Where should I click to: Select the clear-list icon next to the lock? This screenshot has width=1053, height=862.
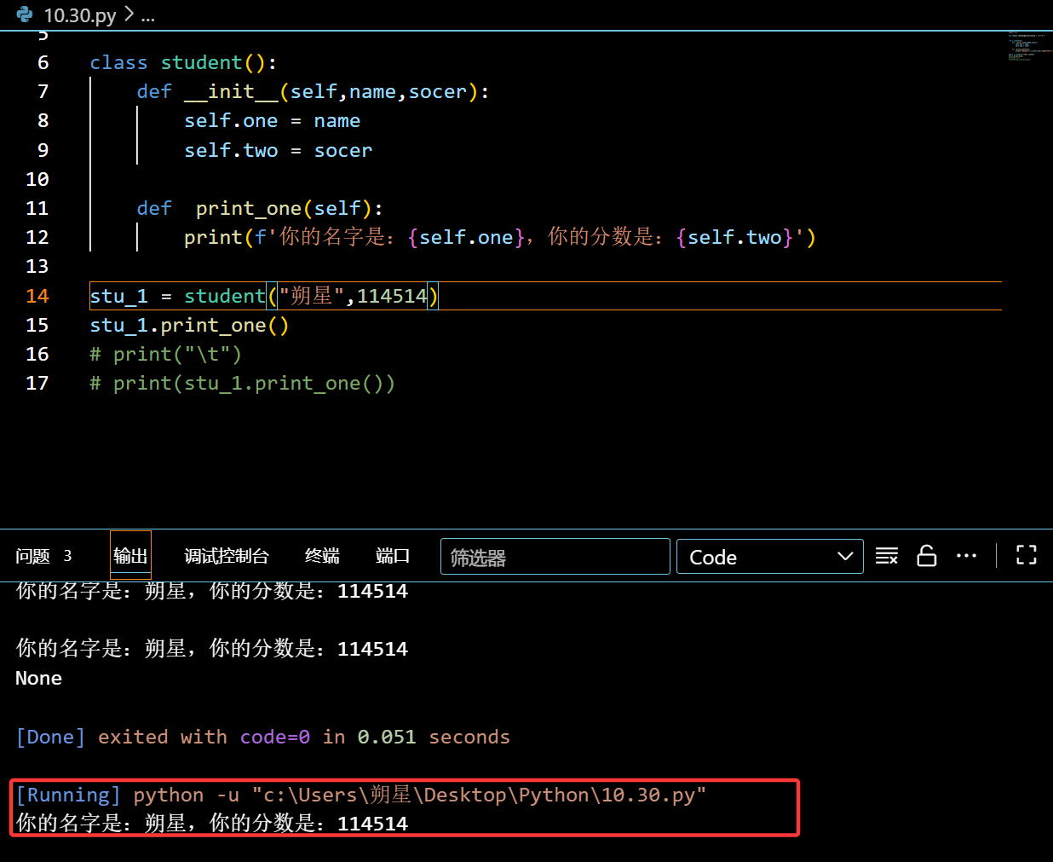coord(887,555)
